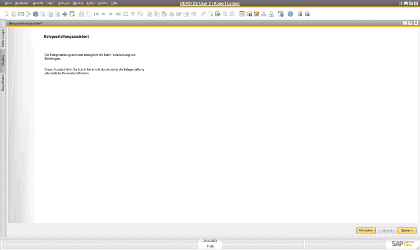Viewport: 420px width, 250px height.
Task: Open the Extras menu
Action: coord(91,3)
